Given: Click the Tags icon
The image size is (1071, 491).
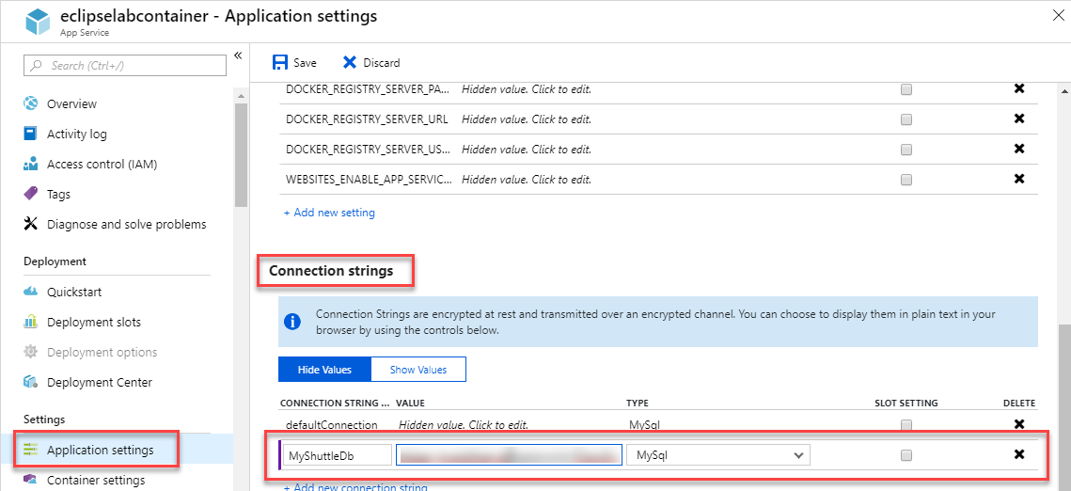Looking at the screenshot, I should click(x=31, y=194).
